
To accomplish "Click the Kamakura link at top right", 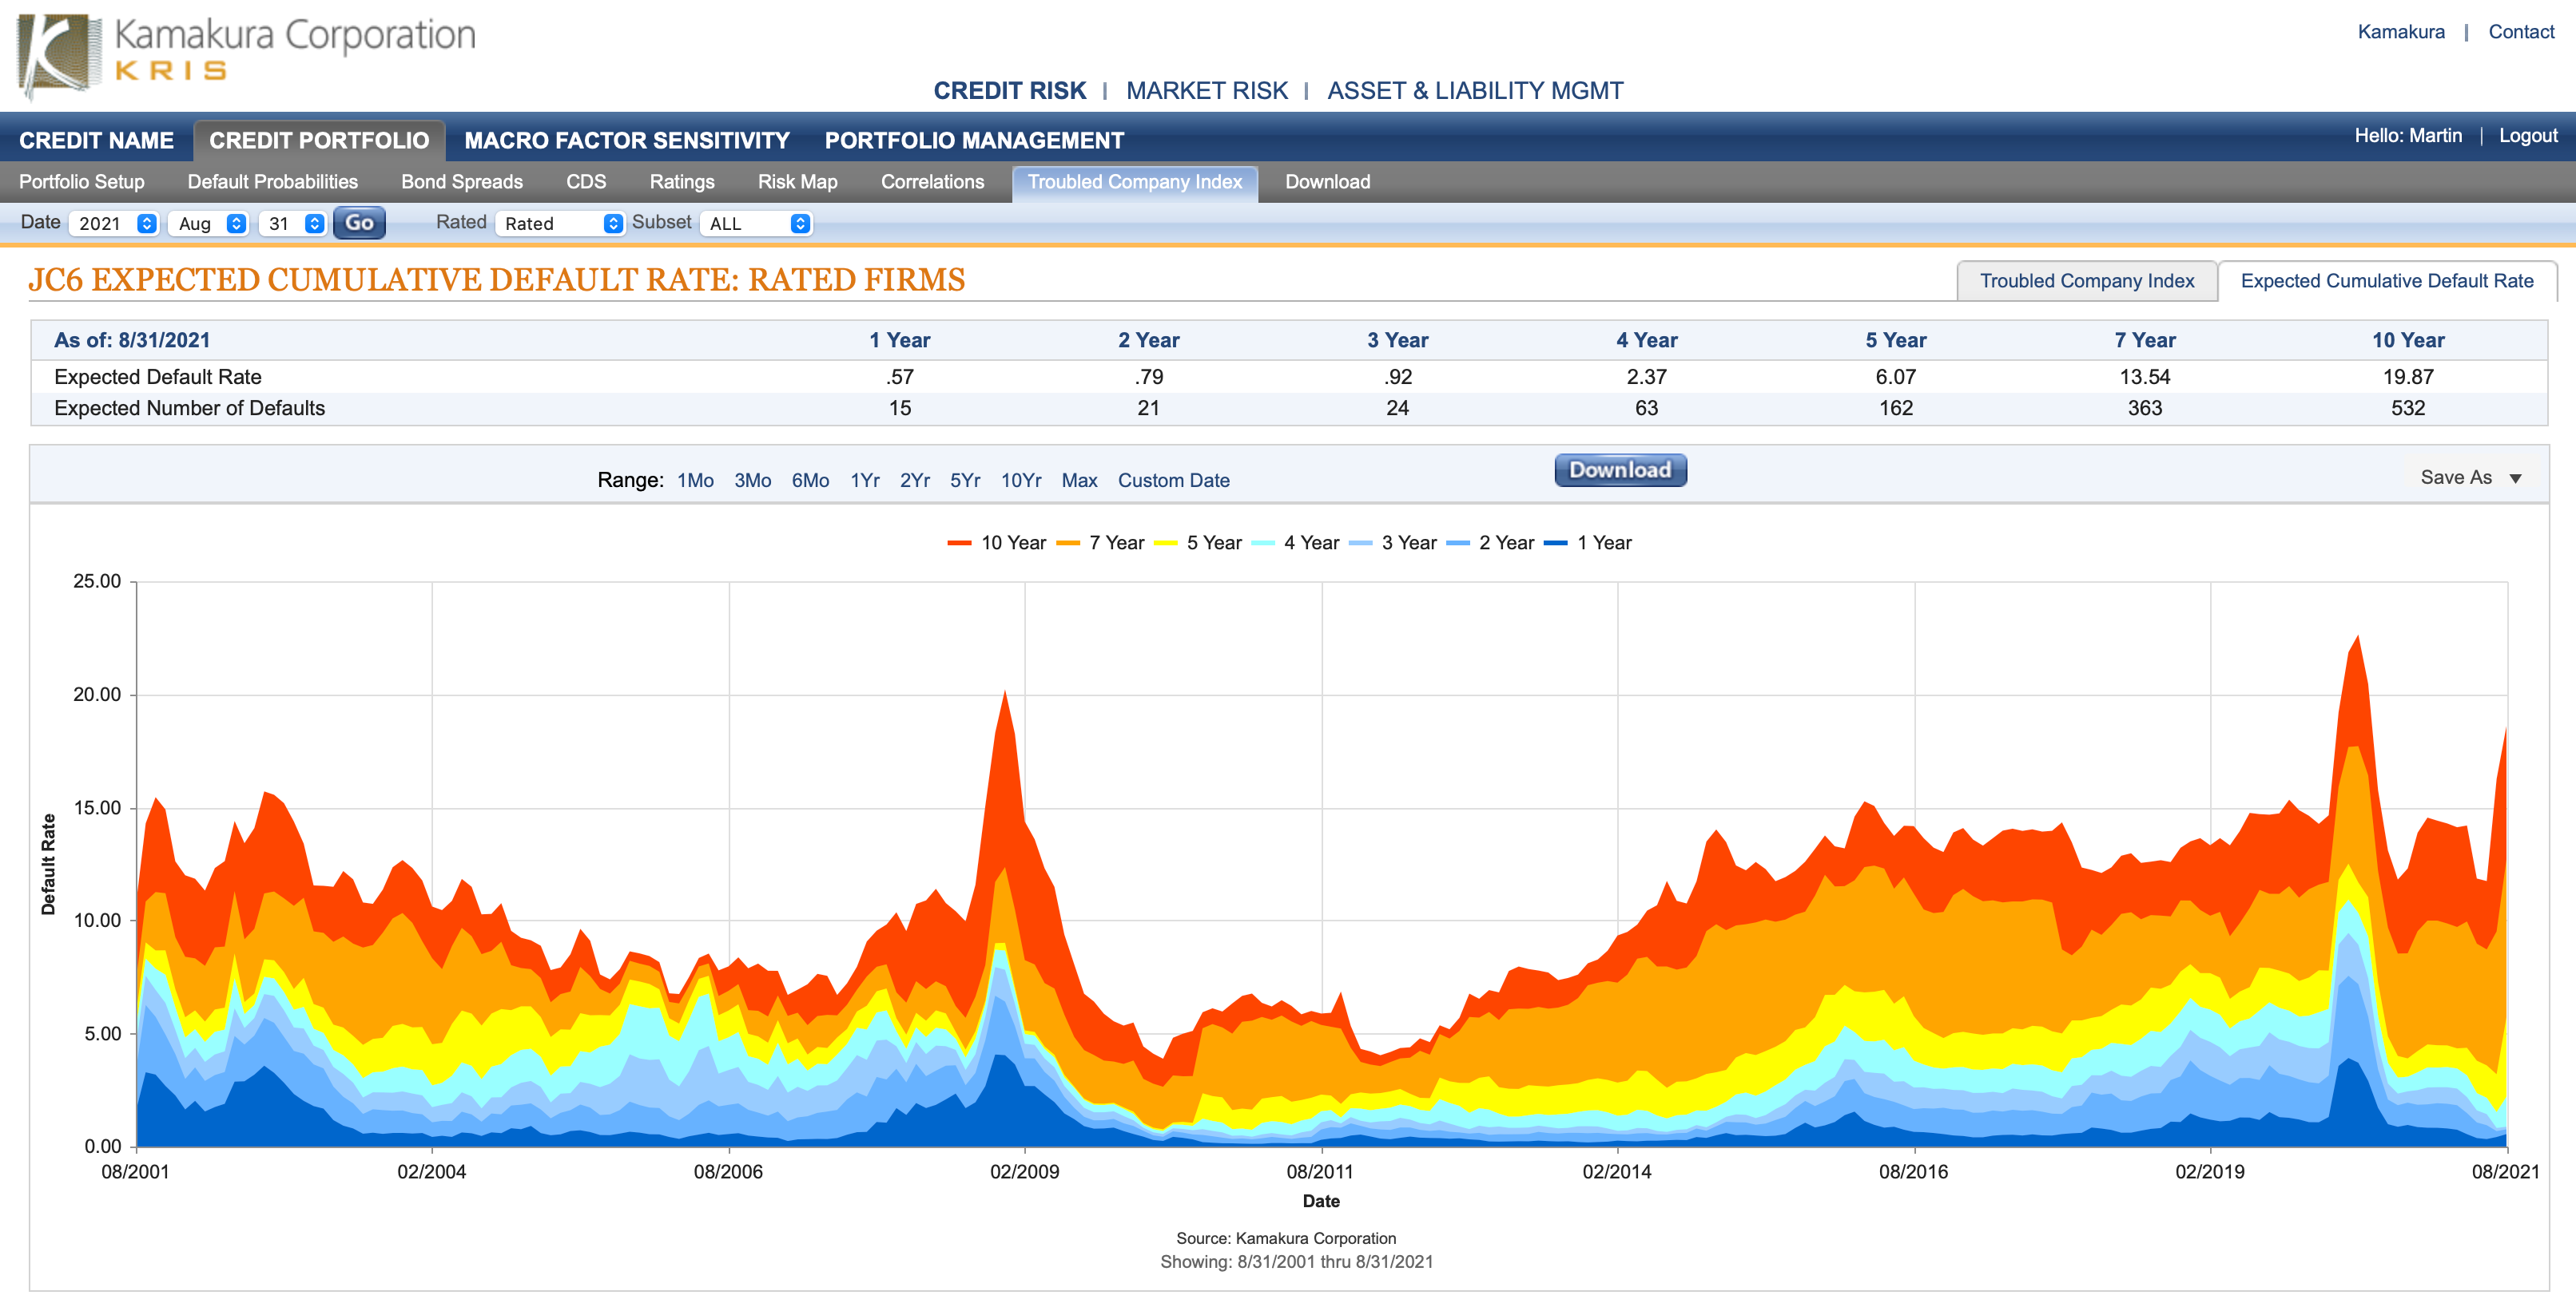I will [x=2400, y=32].
